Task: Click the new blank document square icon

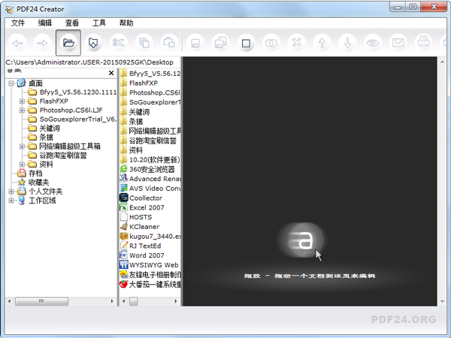Action: click(246, 43)
